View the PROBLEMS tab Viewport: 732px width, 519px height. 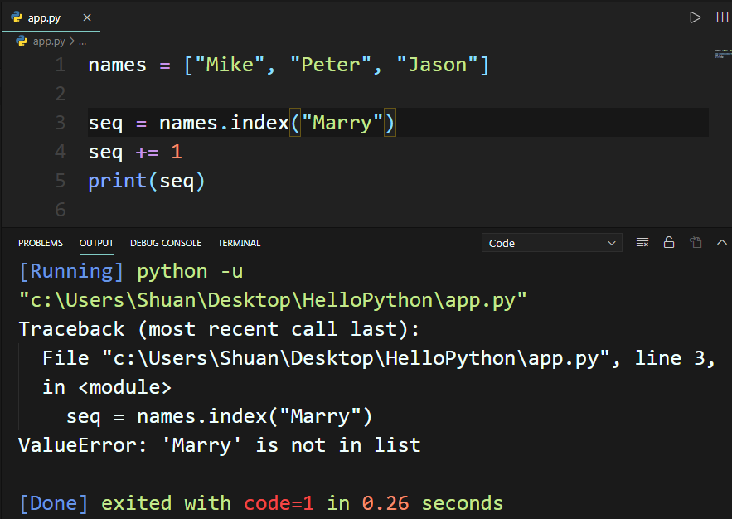tap(40, 243)
